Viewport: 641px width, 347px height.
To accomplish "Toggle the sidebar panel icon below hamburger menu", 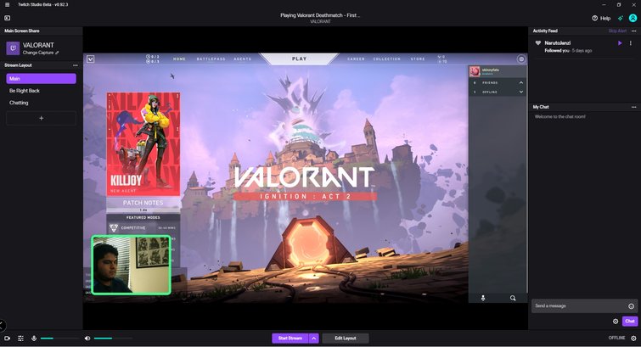I will [x=8, y=18].
